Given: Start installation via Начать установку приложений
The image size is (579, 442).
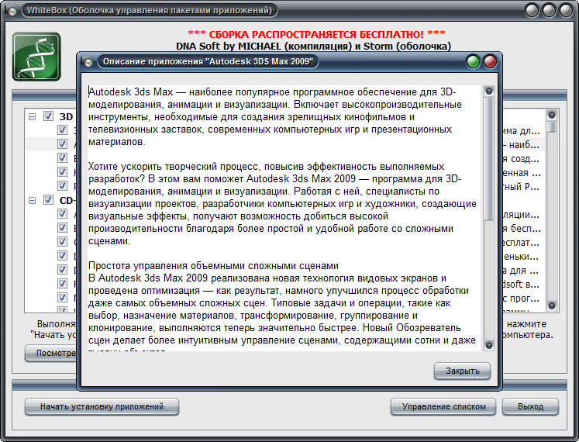Looking at the screenshot, I should [x=102, y=406].
